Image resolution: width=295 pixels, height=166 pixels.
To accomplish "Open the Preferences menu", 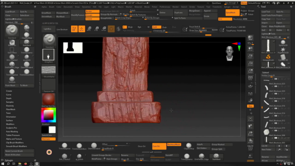I will pyautogui.click(x=165, y=7).
